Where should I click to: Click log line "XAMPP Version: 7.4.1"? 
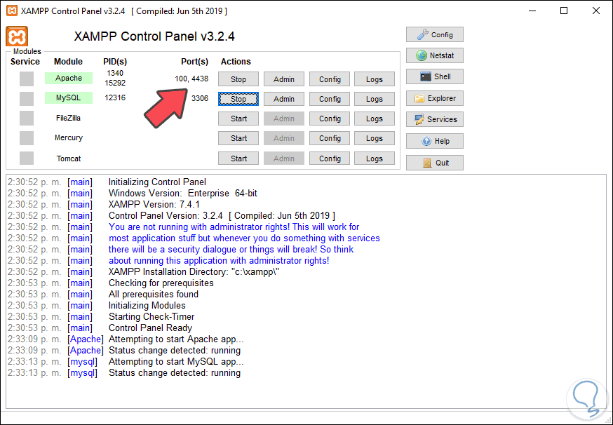[154, 205]
